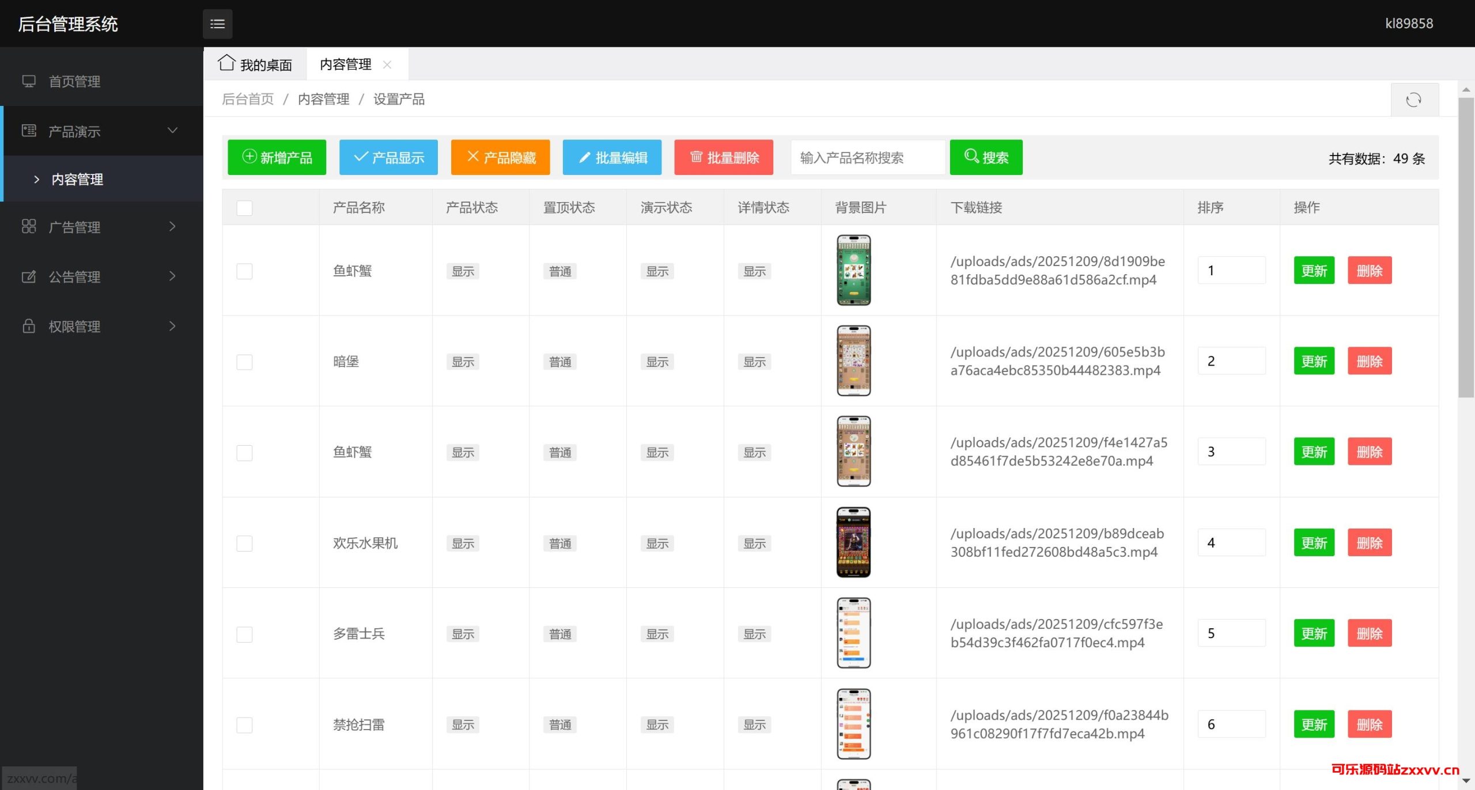The image size is (1475, 790).
Task: Focus the 输入产品名称搜索 input field
Action: [867, 157]
